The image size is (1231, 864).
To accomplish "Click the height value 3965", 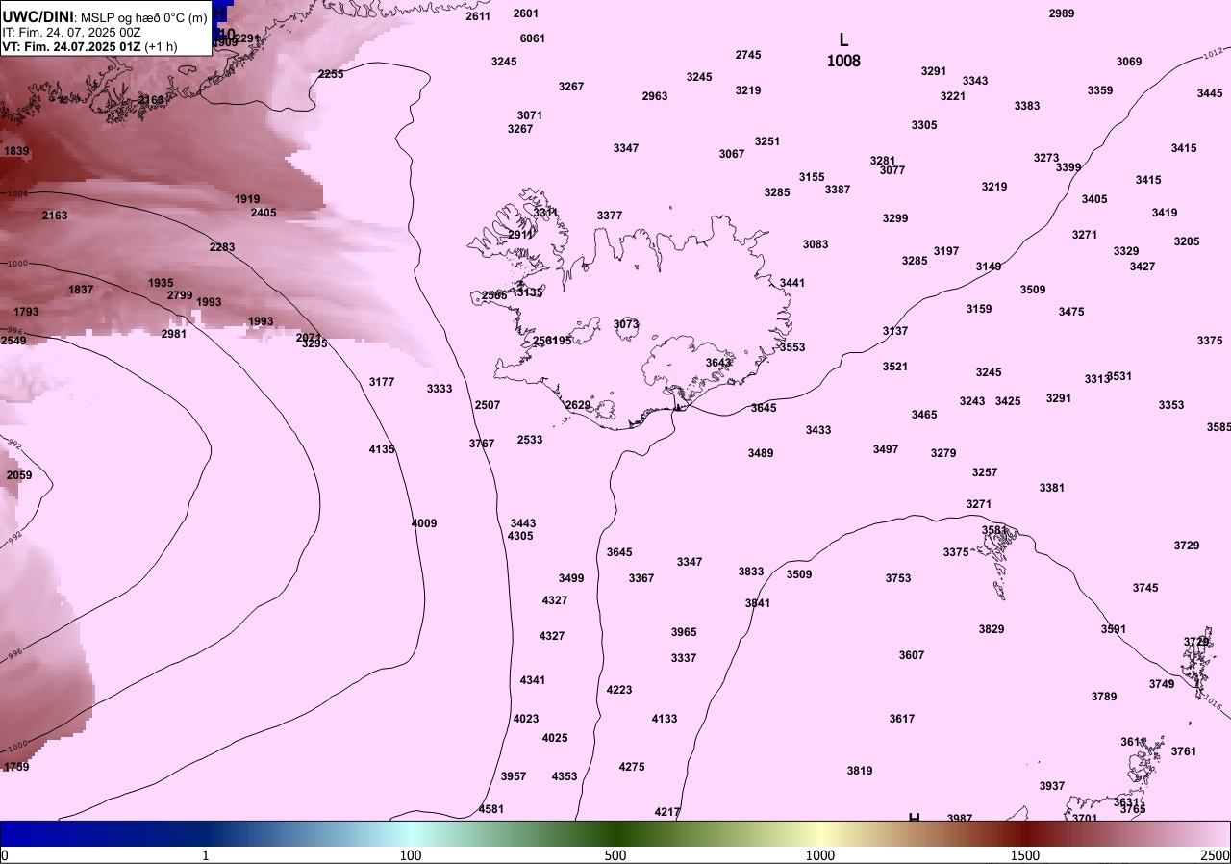I will tap(684, 632).
